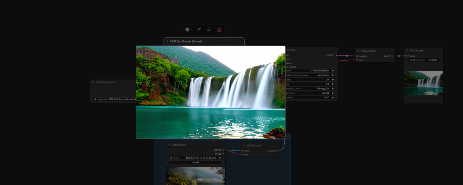Collapse the CLIP Text Encode node dot

pos(167,41)
